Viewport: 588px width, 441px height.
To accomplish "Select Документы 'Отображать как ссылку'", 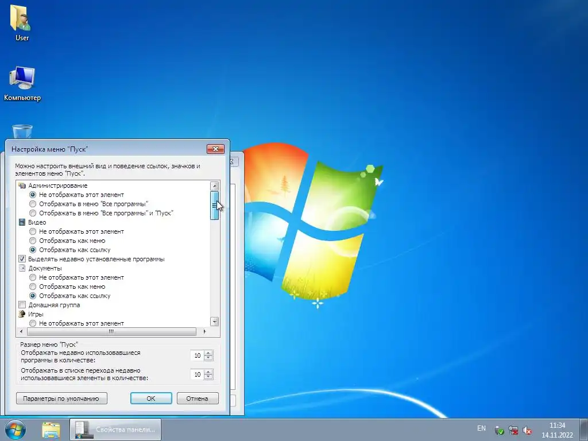I will pos(33,296).
